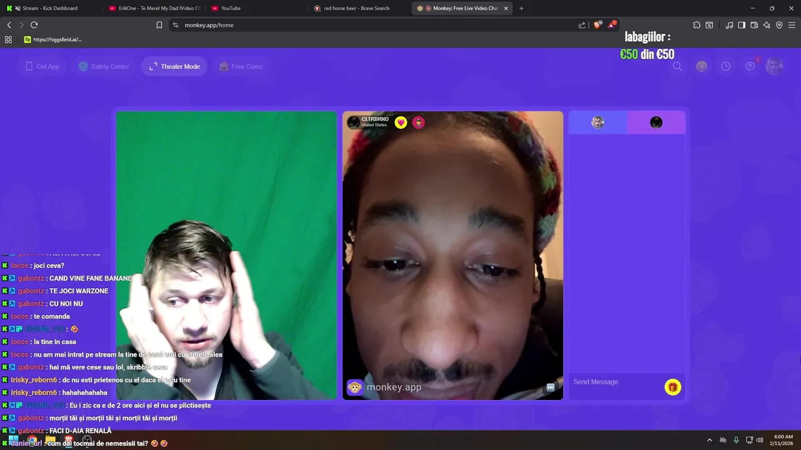Click the Brave taskbar icon

point(69,440)
